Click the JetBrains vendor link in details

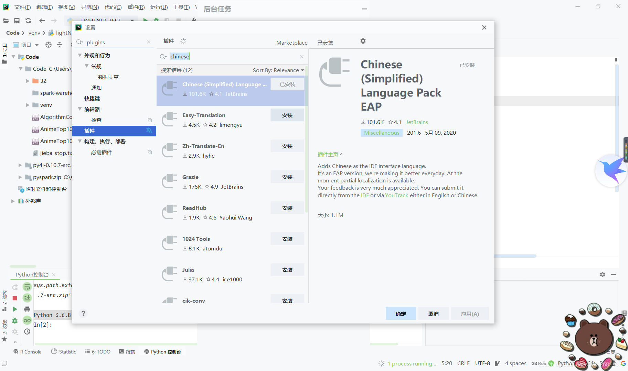click(x=417, y=122)
